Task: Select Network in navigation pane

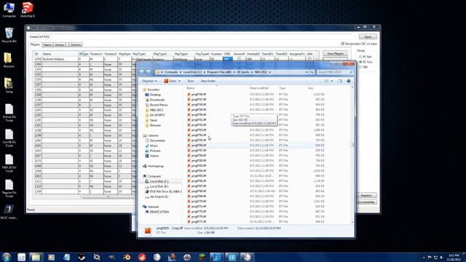Action: click(x=153, y=207)
